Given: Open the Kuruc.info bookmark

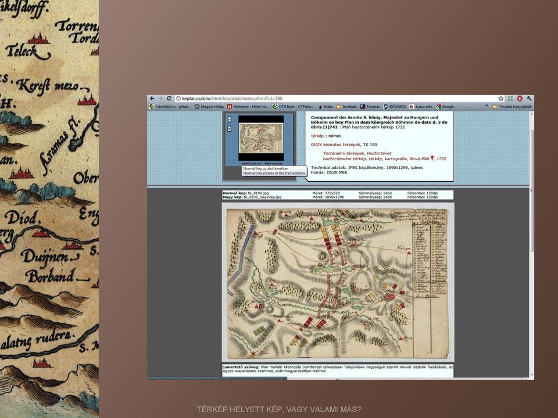Looking at the screenshot, I should point(421,107).
